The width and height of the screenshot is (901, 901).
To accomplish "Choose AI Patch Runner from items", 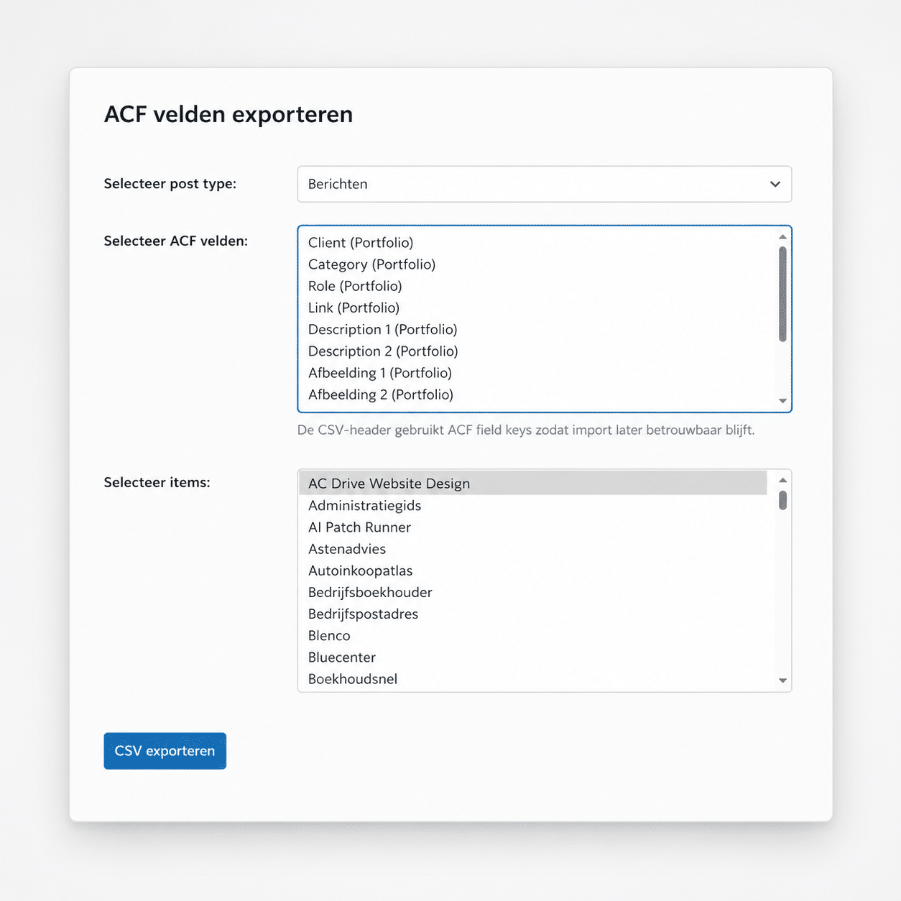I will pos(359,527).
